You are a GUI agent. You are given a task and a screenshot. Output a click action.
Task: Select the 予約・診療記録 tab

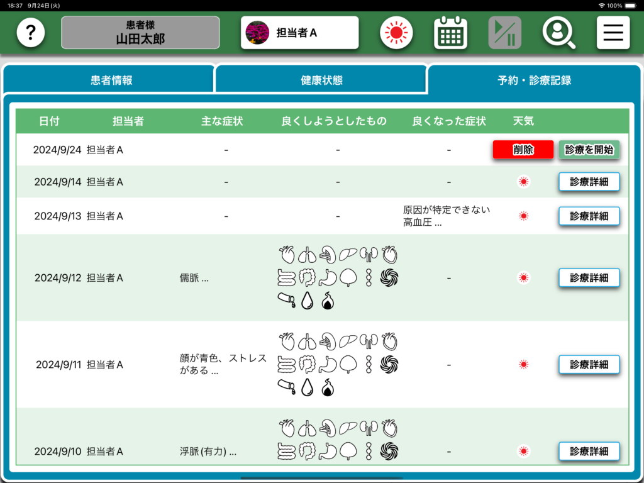534,80
